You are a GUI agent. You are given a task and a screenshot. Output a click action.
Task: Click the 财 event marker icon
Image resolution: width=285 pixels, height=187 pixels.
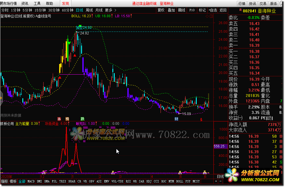176,119
